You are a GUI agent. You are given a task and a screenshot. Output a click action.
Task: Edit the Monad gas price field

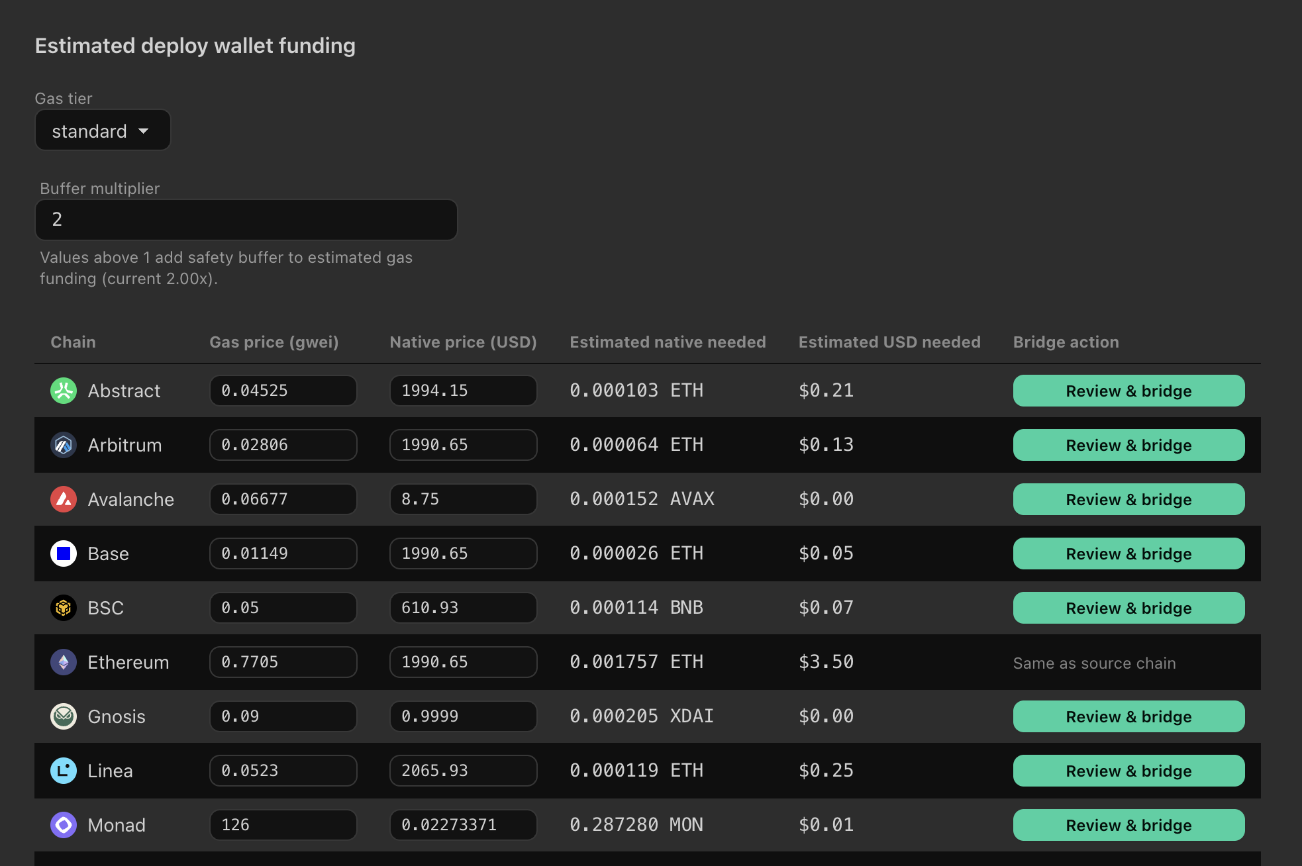[283, 825]
